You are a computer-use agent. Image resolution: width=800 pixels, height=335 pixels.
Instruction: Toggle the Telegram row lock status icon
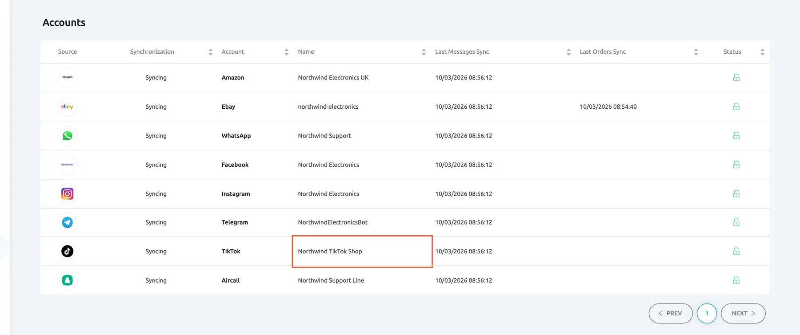click(736, 222)
